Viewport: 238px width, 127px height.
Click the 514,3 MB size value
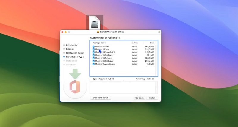[x=149, y=49]
